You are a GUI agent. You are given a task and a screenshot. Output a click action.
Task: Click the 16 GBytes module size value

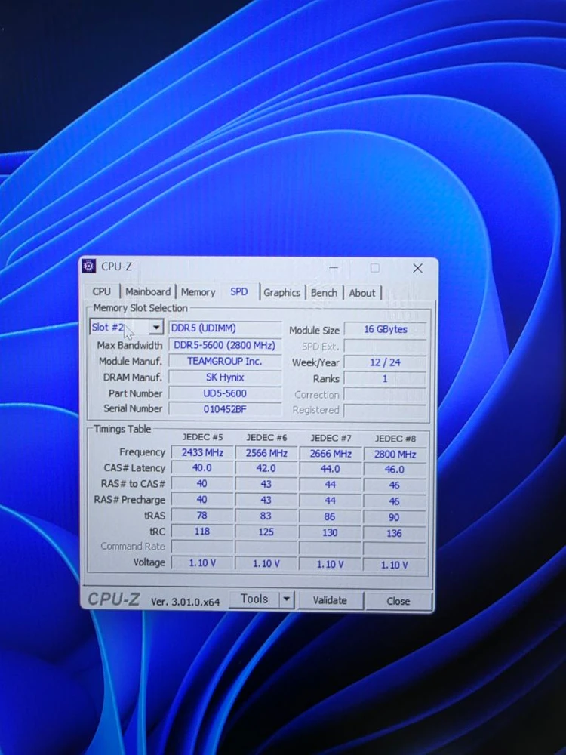pos(386,330)
